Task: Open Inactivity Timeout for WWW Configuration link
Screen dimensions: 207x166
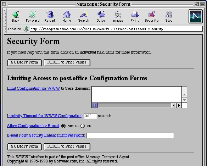Action: (44, 116)
